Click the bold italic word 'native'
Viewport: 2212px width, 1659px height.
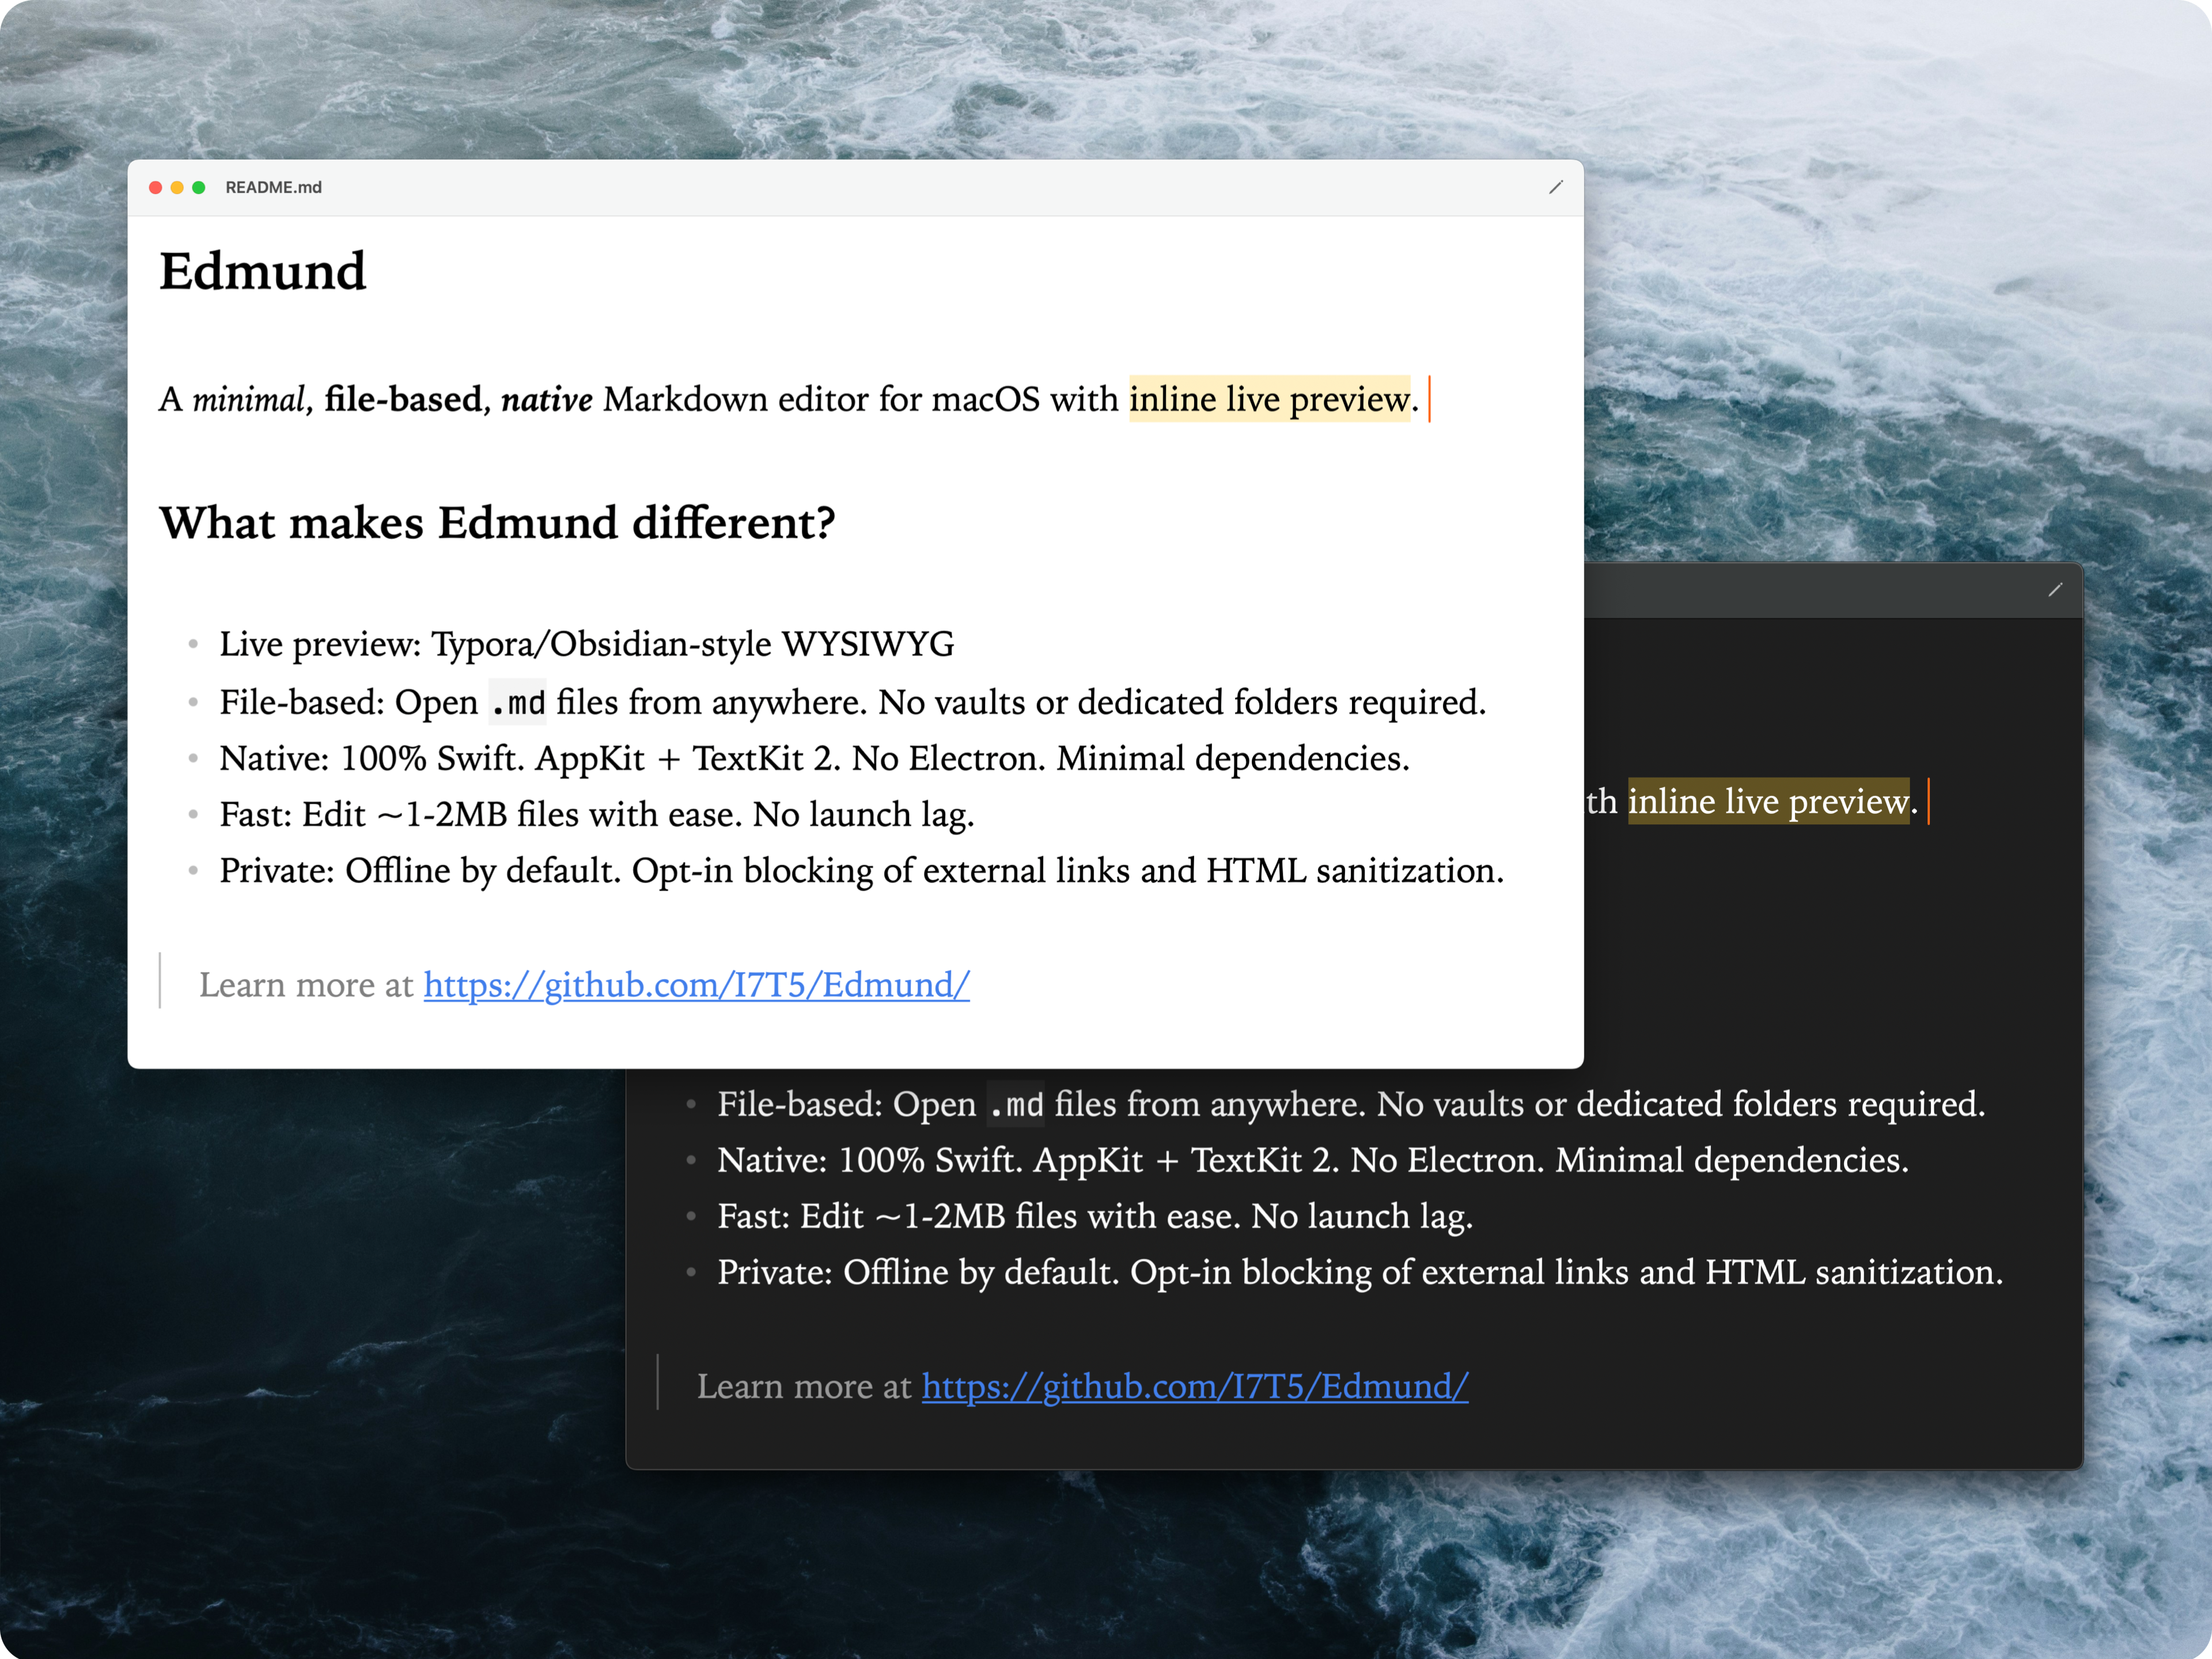[x=546, y=399]
